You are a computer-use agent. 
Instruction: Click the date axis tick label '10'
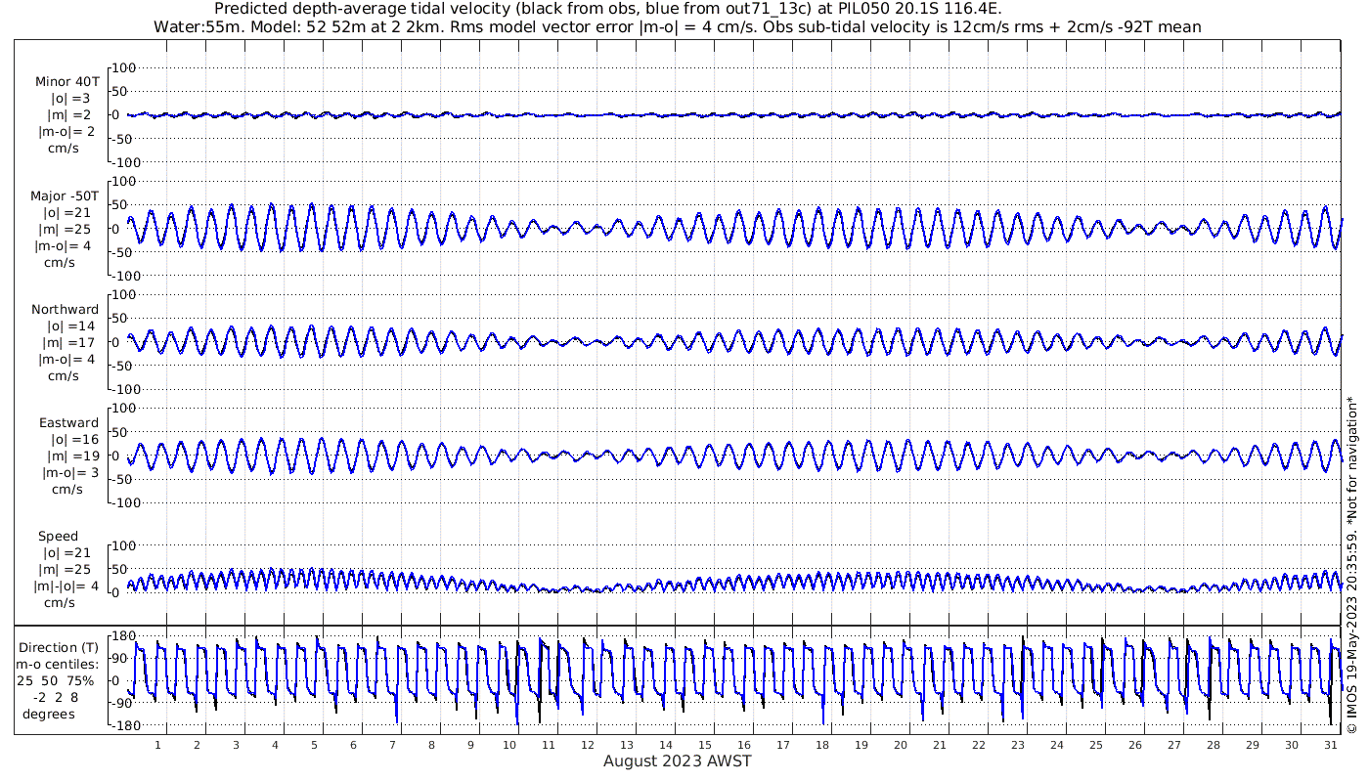pyautogui.click(x=509, y=745)
